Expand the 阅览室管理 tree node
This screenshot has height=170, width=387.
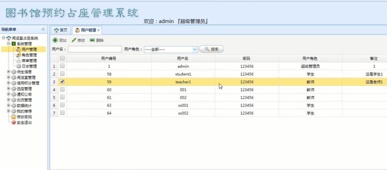[x=8, y=78]
